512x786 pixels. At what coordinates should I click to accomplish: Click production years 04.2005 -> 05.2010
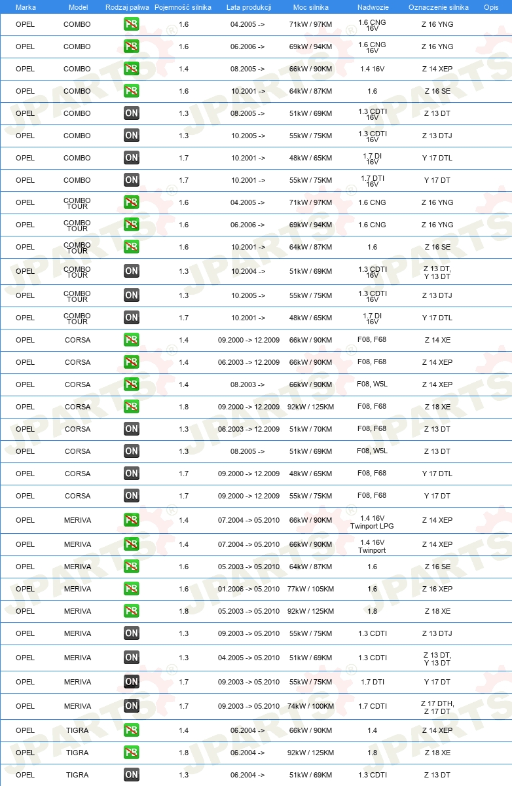tap(249, 658)
